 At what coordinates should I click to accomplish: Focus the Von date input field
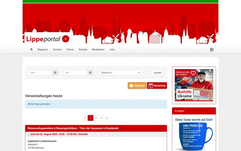40,73
